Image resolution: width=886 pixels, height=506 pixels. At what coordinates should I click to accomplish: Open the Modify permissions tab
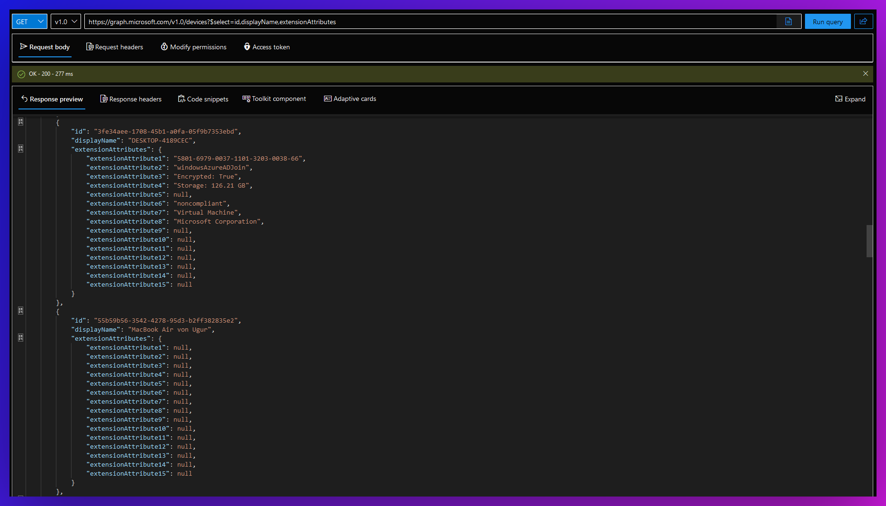pos(194,47)
